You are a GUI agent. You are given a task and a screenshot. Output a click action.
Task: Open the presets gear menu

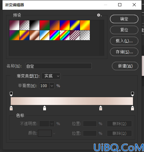(x=99, y=15)
